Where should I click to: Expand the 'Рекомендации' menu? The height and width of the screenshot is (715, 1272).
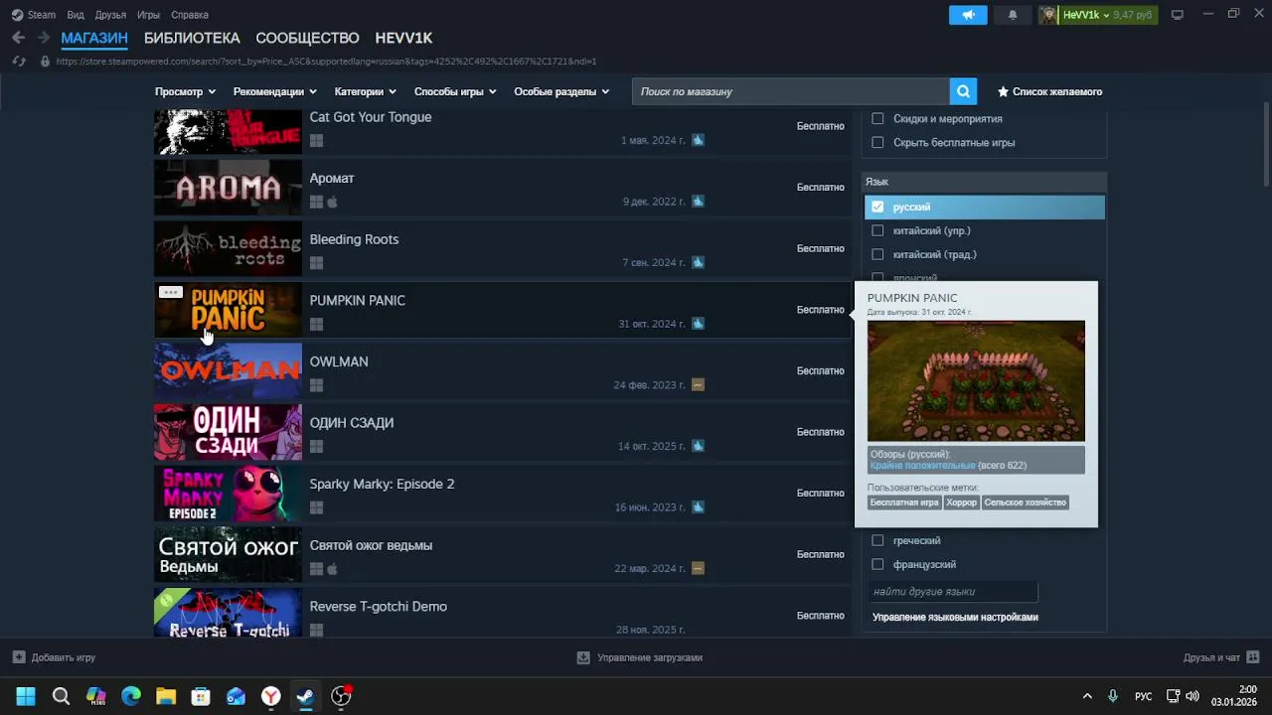[274, 91]
